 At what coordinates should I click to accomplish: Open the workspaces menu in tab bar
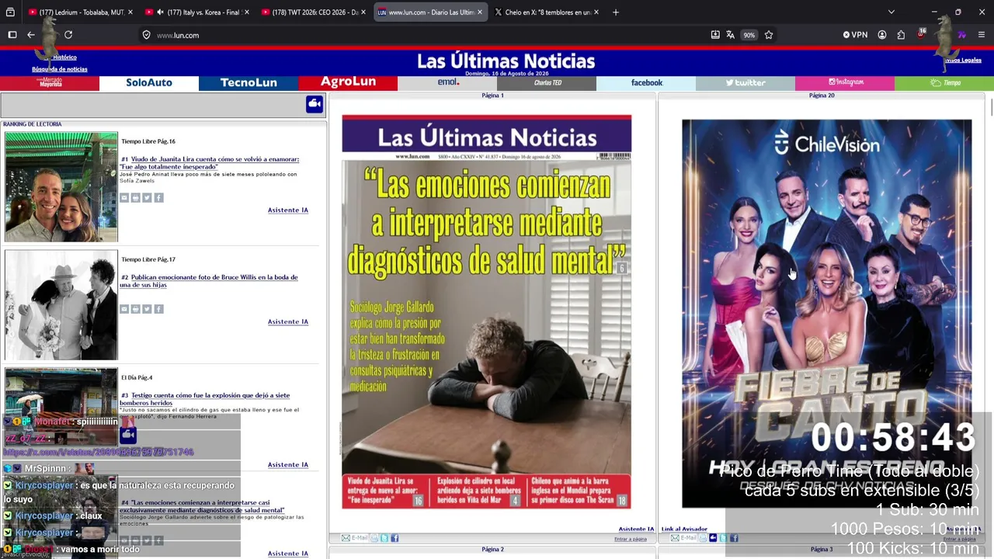coord(10,12)
